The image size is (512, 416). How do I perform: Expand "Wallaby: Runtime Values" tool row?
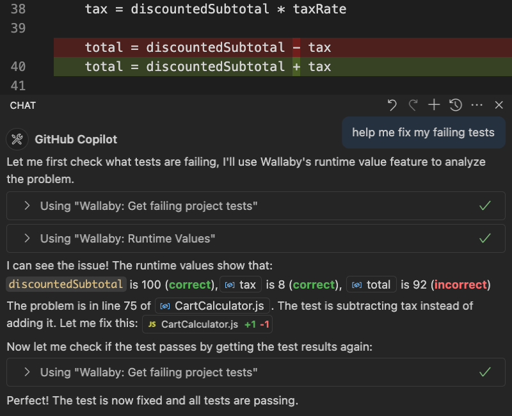[x=255, y=238]
